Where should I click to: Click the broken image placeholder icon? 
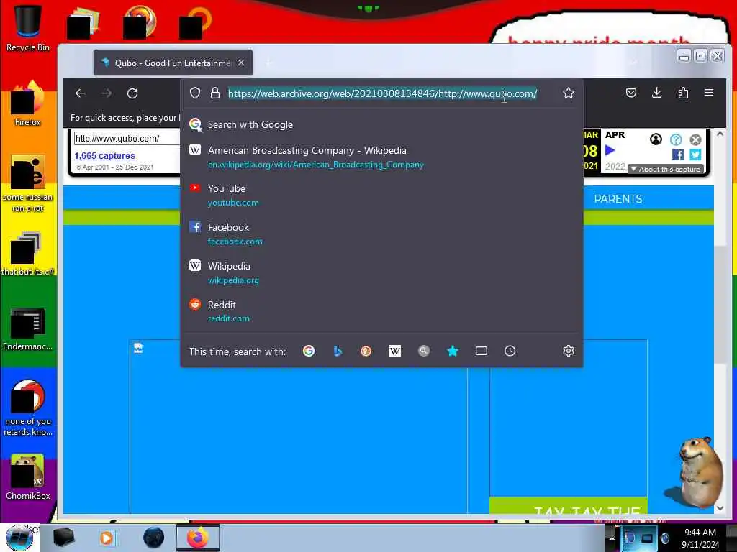point(138,348)
